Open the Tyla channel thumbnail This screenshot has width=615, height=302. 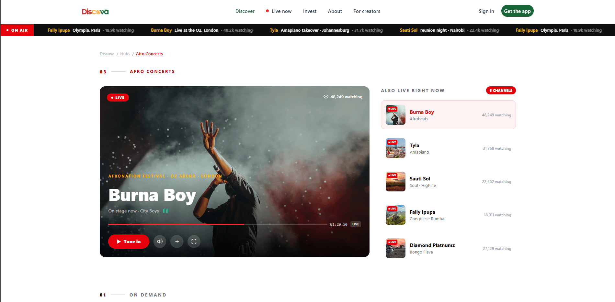pos(395,148)
